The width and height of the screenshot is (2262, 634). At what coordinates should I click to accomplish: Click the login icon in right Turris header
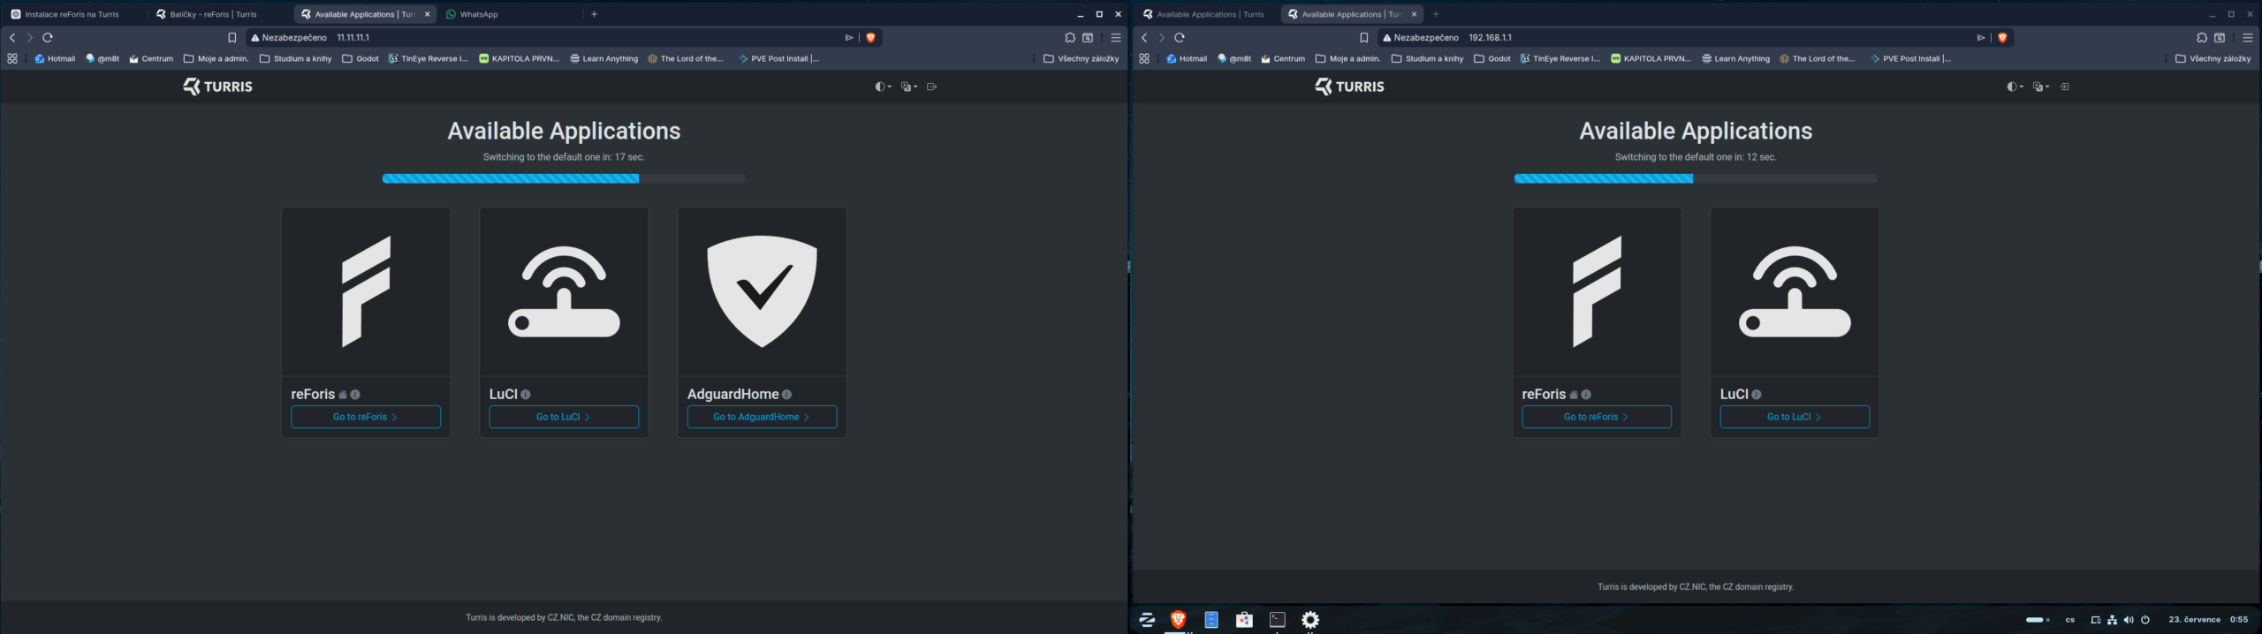point(2064,87)
